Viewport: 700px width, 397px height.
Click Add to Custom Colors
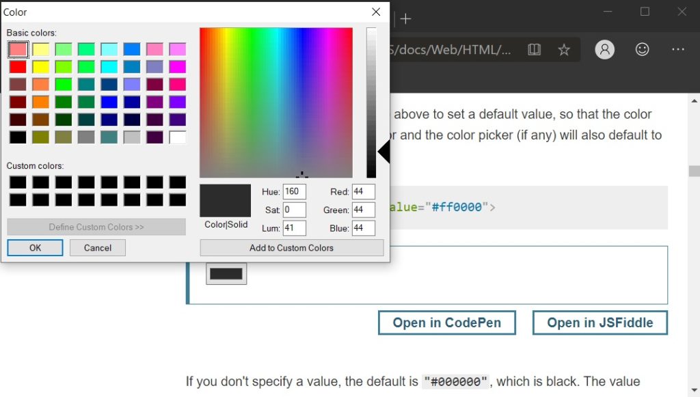[291, 247]
